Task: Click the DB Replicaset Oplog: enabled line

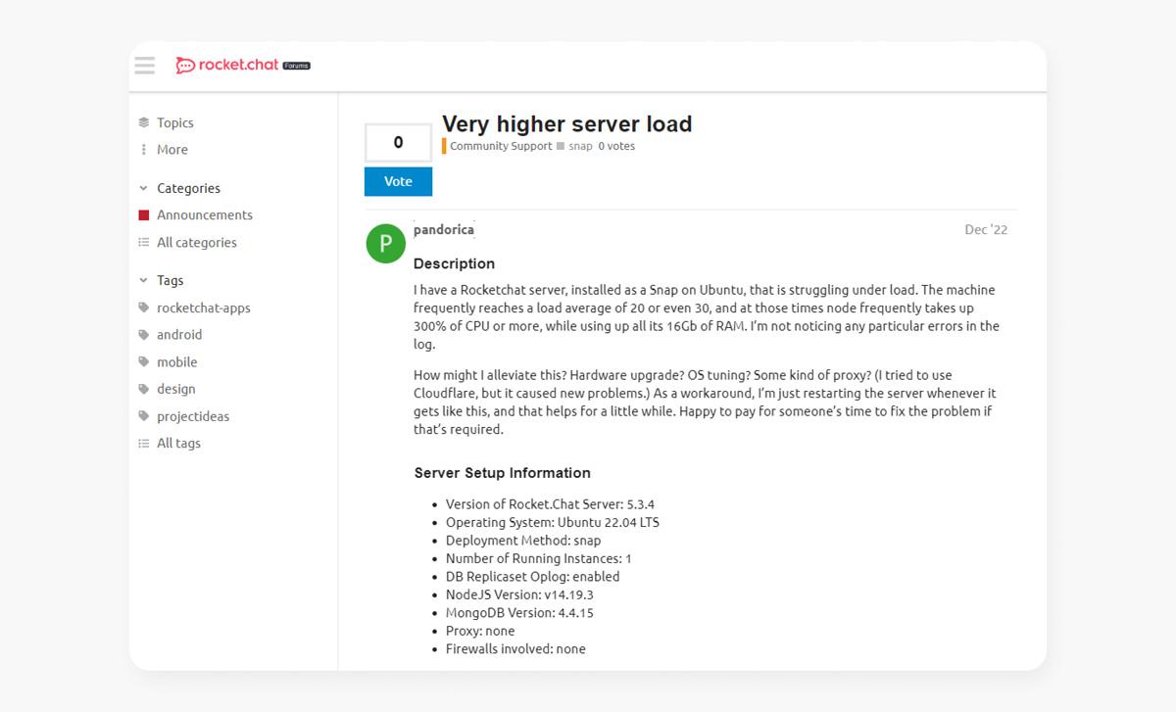Action: tap(532, 577)
